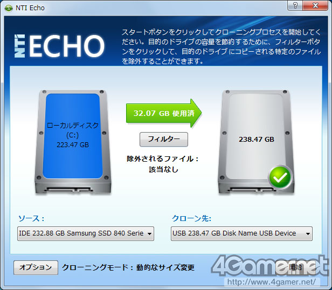Click the NTI Echo title bar app icon
This screenshot has height=290, width=332.
[9, 8]
